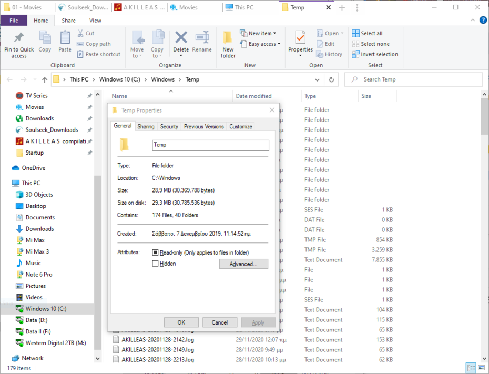This screenshot has height=374, width=489.
Task: Enable the Hidden attribute checkbox
Action: 155,264
